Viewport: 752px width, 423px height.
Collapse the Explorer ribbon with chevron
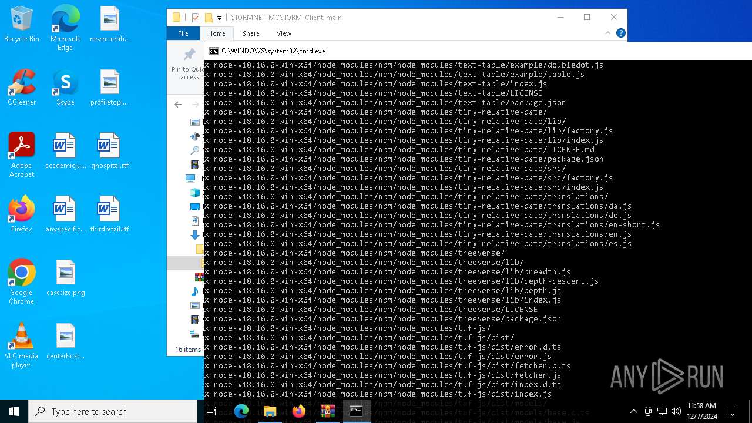click(x=609, y=33)
